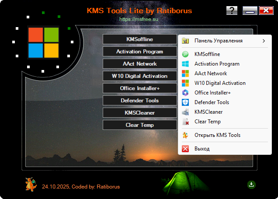Viewport: 278px width, 199px height.
Task: Click the question mark help icon
Action: (x=232, y=10)
